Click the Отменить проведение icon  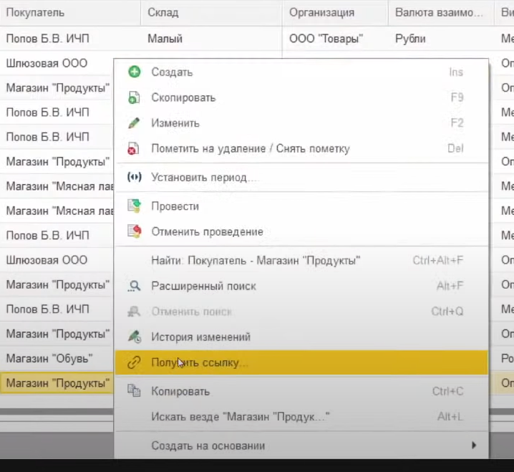[134, 231]
